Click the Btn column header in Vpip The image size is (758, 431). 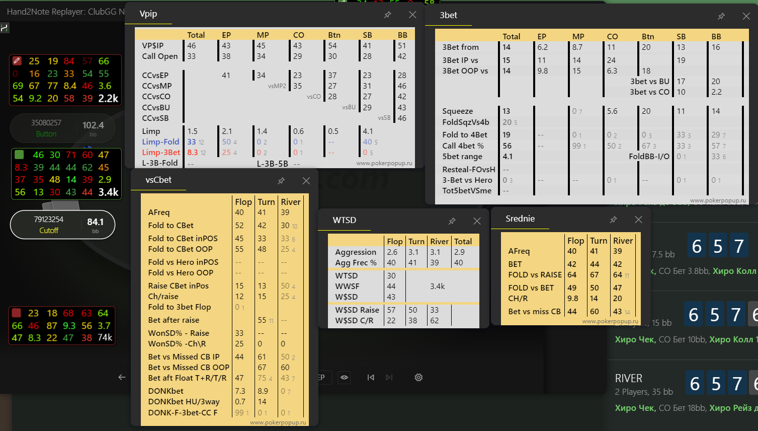(334, 35)
